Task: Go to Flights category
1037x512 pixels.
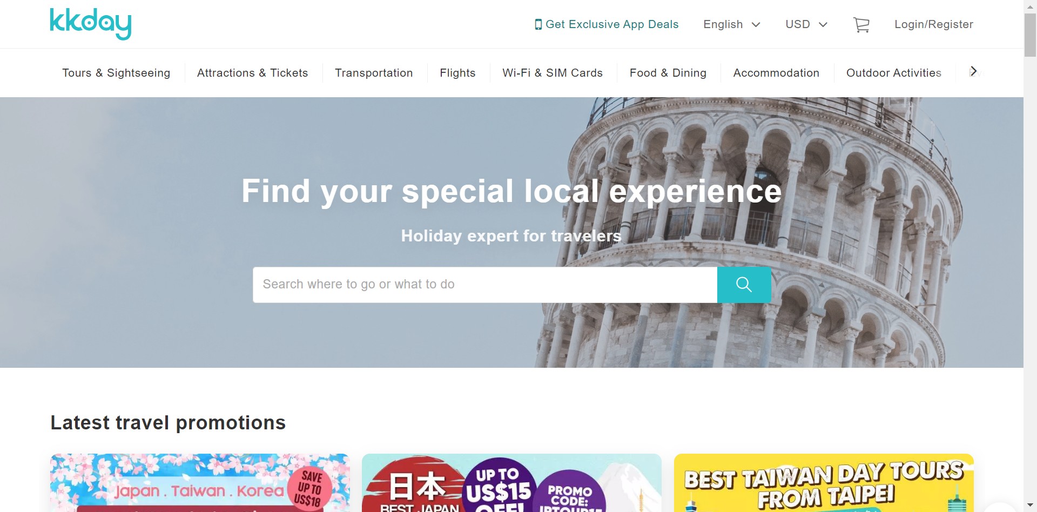Action: pos(457,73)
